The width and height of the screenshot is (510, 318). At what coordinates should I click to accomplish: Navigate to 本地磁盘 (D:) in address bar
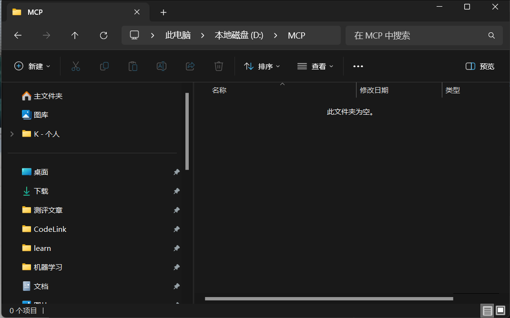(x=239, y=35)
